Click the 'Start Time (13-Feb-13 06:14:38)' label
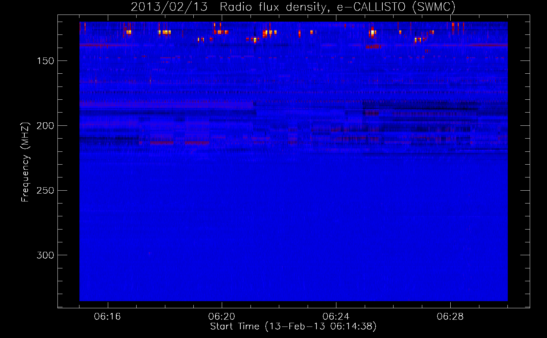Screen dimensions: 547x338 [x=293, y=327]
